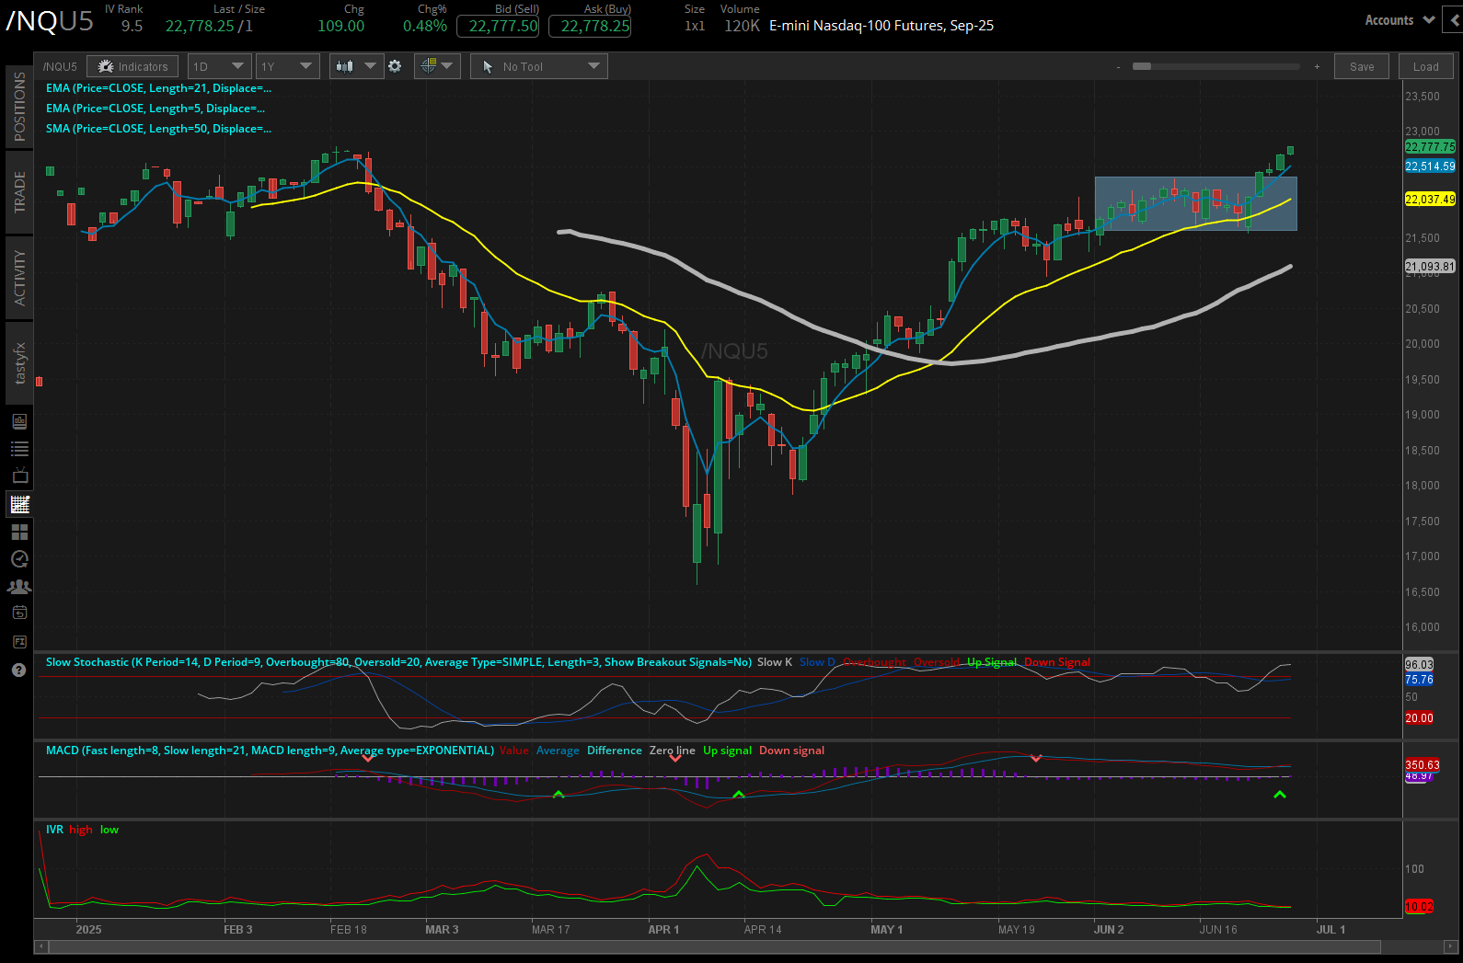Image resolution: width=1463 pixels, height=963 pixels.
Task: Click the JUN 2 date axis label
Action: click(1109, 930)
